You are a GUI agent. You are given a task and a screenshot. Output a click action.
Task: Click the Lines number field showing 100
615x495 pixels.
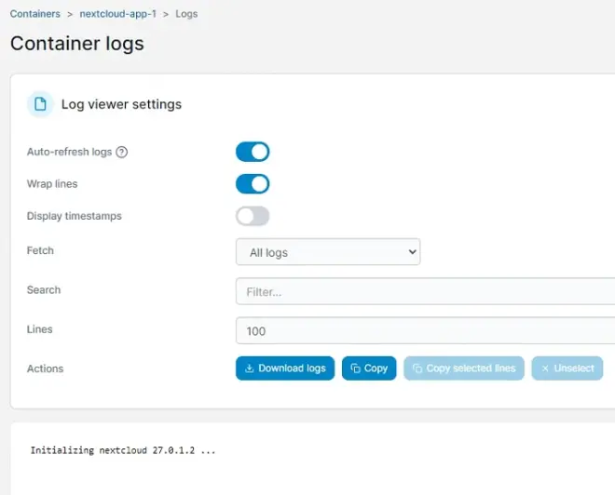click(425, 331)
